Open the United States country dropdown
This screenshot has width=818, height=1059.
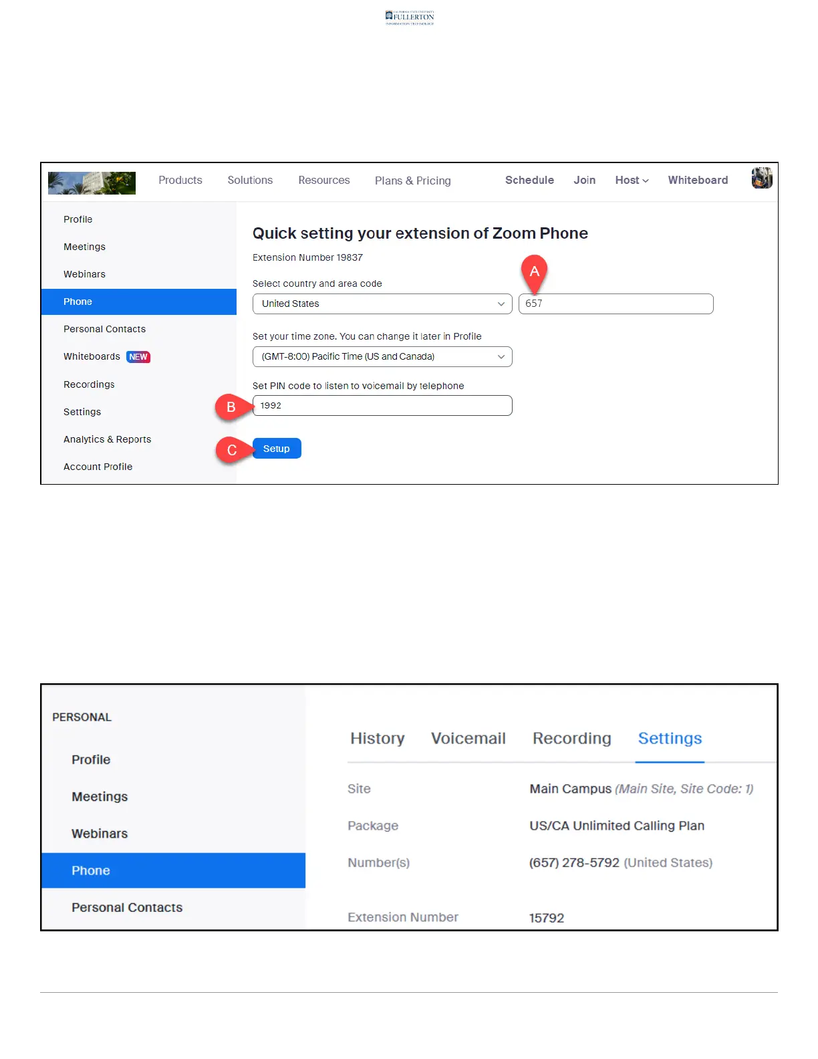tap(382, 304)
